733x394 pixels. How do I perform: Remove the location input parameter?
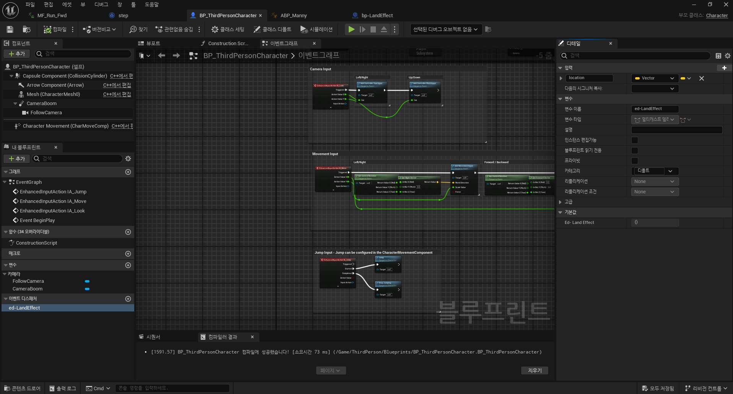coord(702,78)
